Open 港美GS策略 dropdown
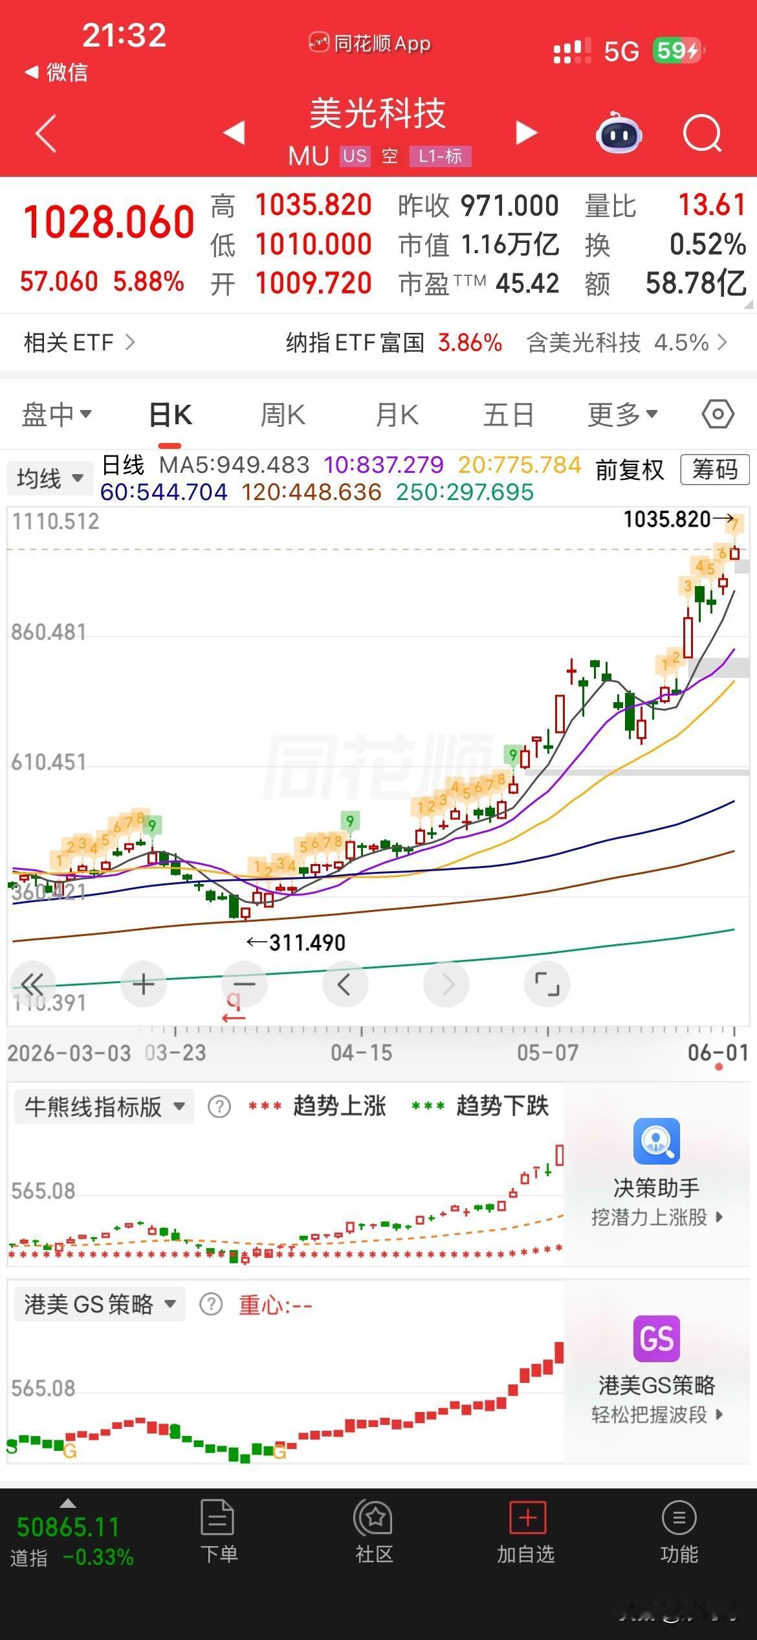 (100, 1304)
